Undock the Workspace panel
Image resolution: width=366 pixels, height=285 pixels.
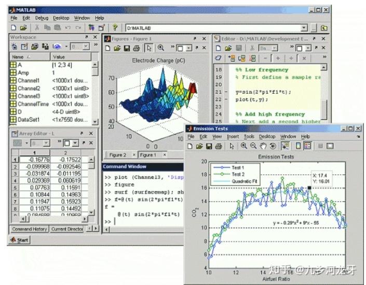point(87,37)
